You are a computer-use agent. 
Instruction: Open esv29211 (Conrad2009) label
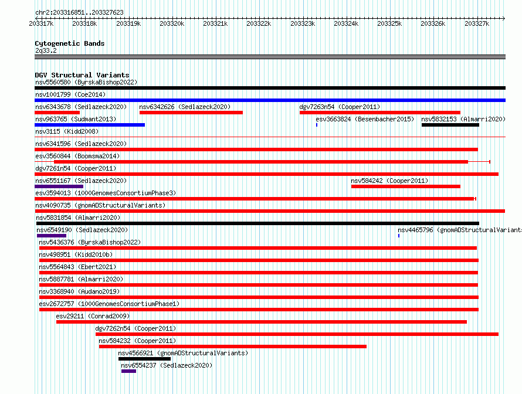pyautogui.click(x=93, y=316)
